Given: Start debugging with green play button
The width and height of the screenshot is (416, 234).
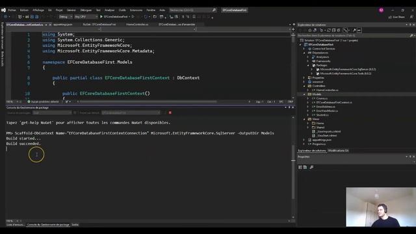Looking at the screenshot, I should point(101,17).
